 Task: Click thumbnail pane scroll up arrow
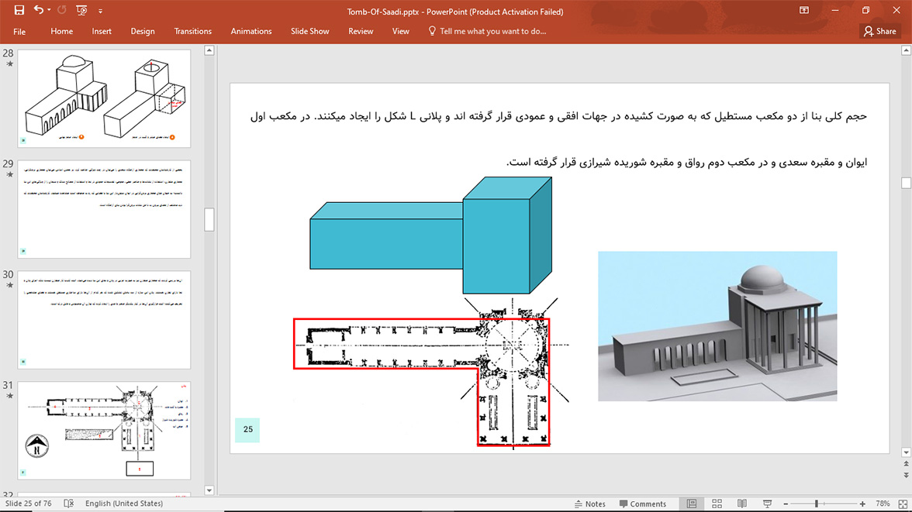click(x=209, y=50)
